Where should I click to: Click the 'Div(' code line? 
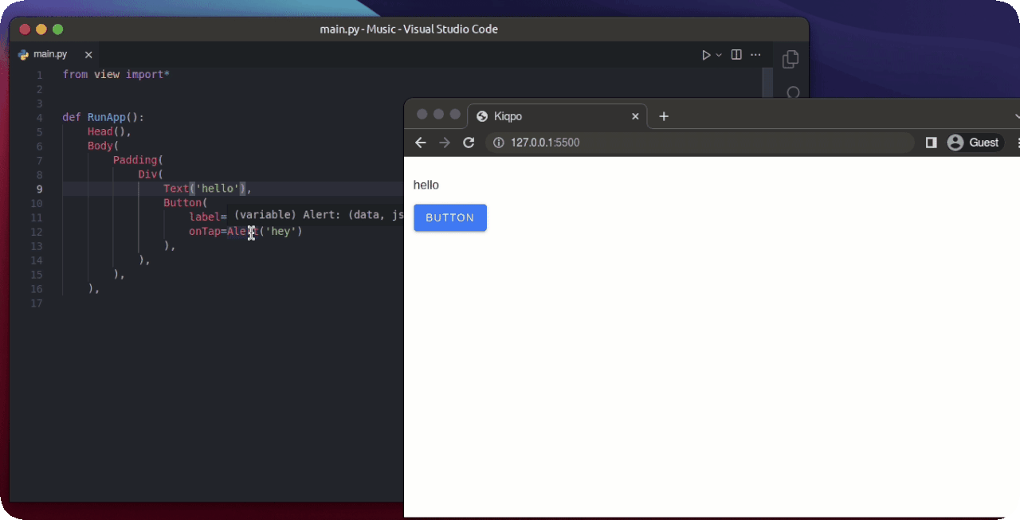pyautogui.click(x=151, y=174)
